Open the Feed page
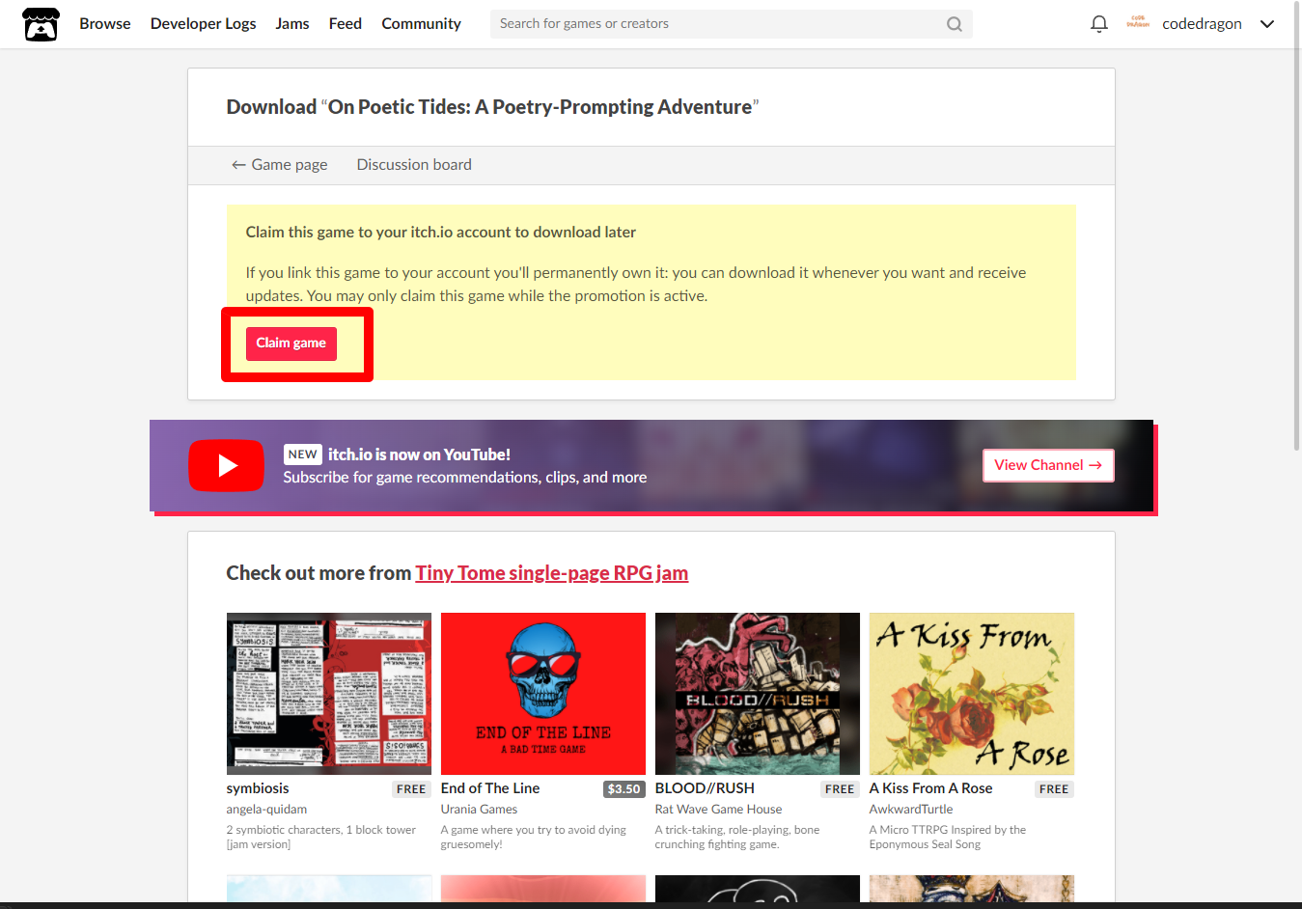This screenshot has width=1302, height=909. click(346, 24)
